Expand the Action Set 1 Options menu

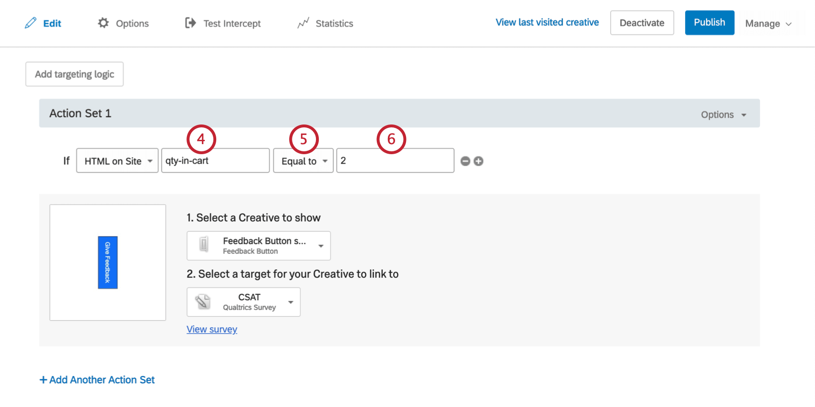723,114
